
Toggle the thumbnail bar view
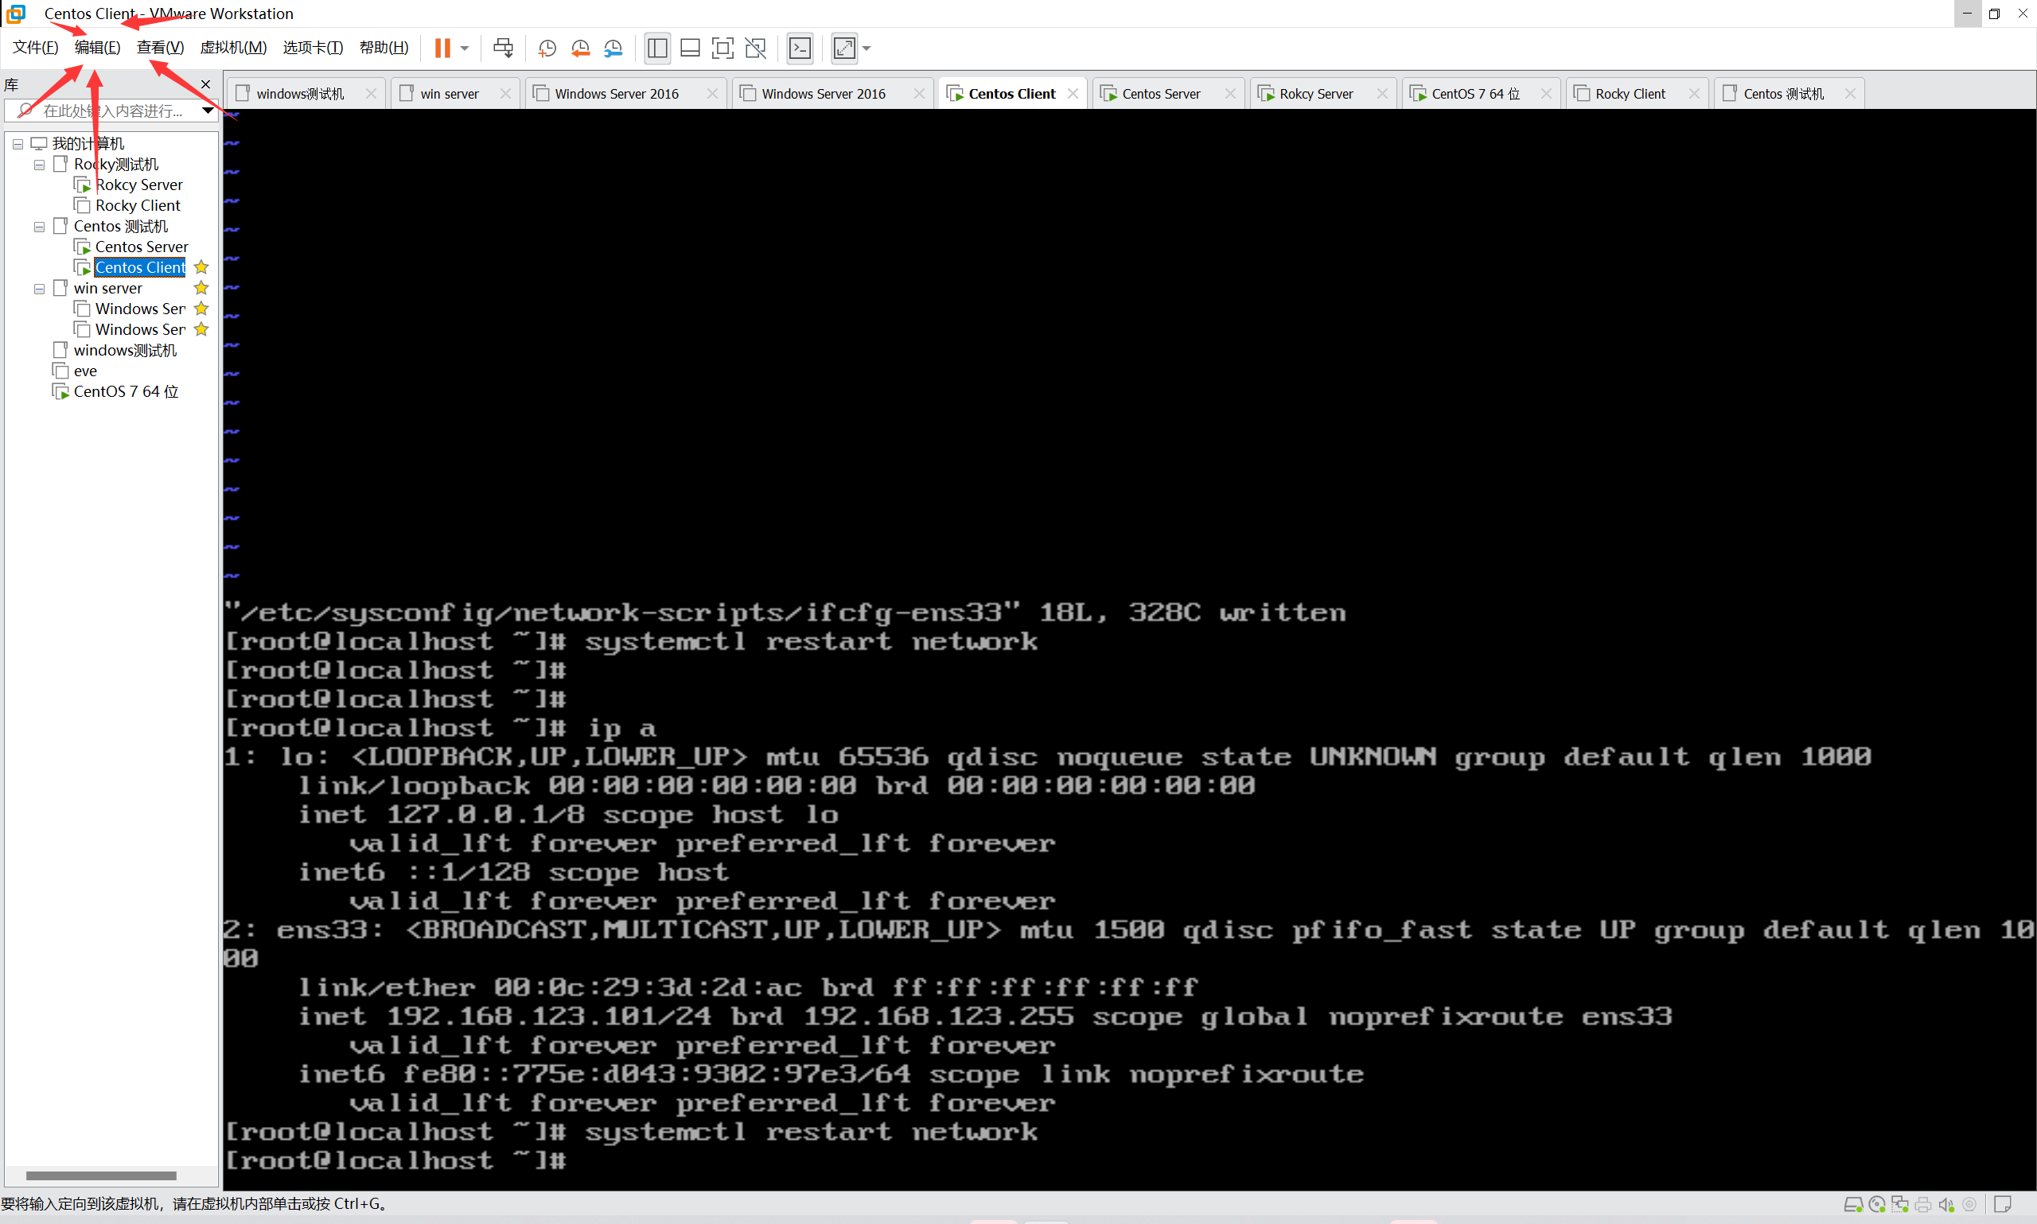coord(690,48)
